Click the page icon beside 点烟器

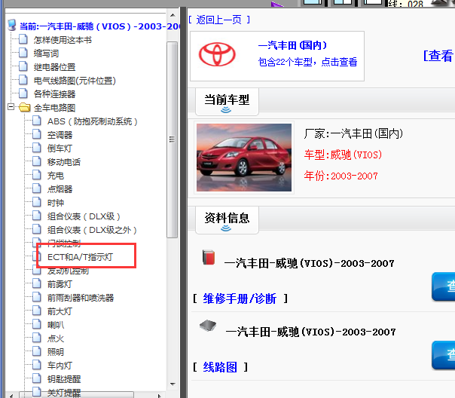point(37,189)
